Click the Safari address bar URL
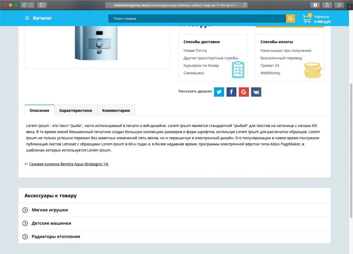This screenshot has height=254, width=353. pyautogui.click(x=176, y=5)
